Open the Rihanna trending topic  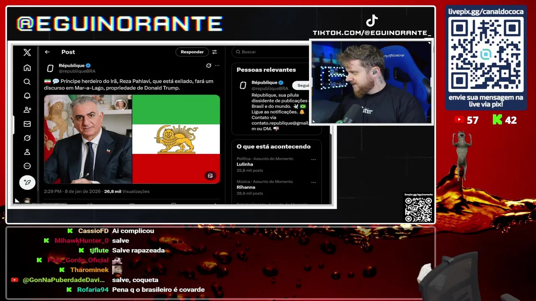point(246,187)
